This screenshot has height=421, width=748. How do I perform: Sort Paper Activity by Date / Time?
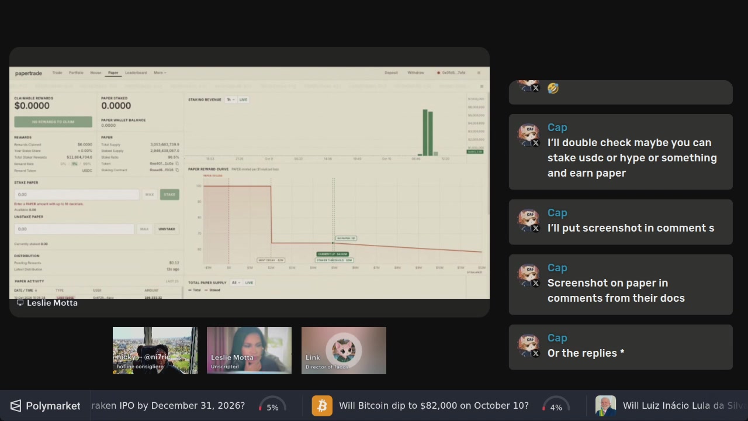[x=26, y=291]
